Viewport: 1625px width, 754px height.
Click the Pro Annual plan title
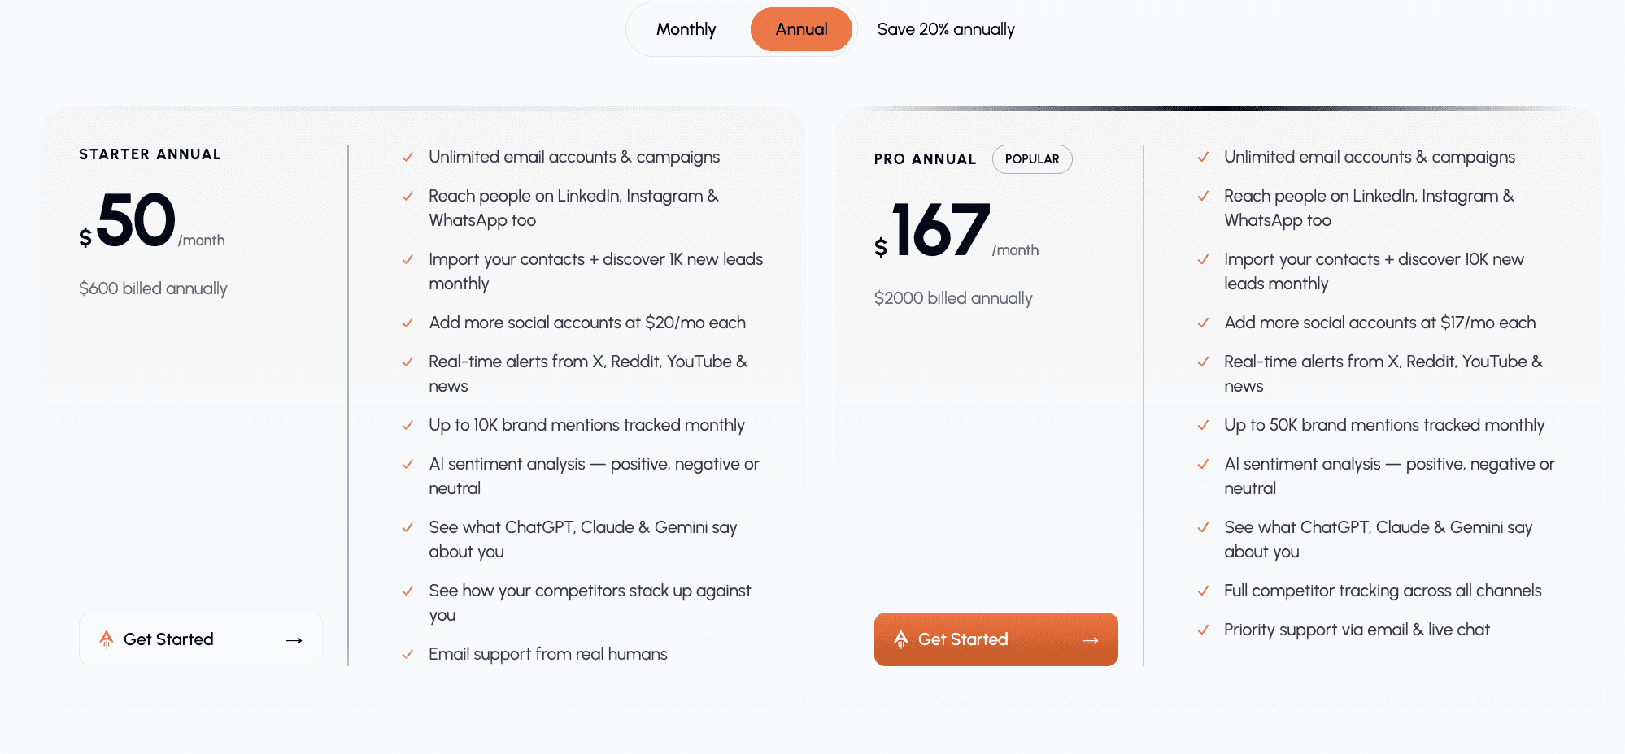pyautogui.click(x=925, y=159)
